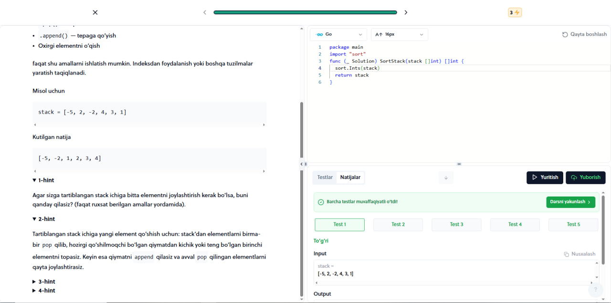This screenshot has height=303, width=611.
Task: Click the sort.Ints(stack) line in code editor
Action: pos(357,68)
